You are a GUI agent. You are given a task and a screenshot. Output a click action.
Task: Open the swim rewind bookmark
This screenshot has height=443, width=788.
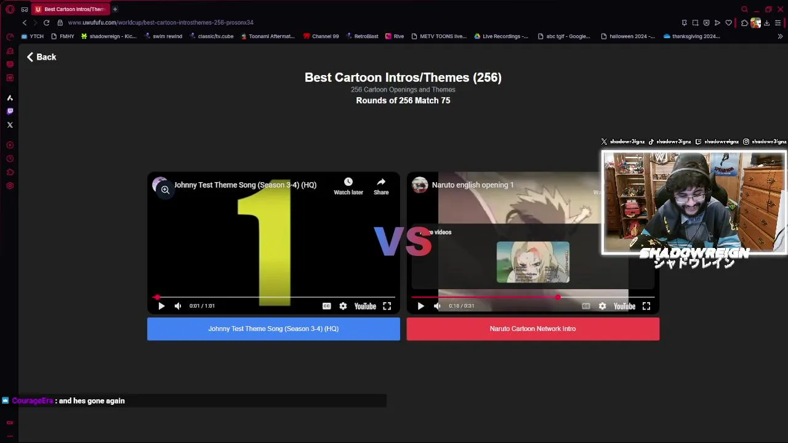[x=163, y=36]
